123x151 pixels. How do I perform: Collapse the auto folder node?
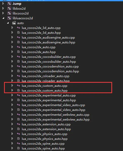click(8, 23)
